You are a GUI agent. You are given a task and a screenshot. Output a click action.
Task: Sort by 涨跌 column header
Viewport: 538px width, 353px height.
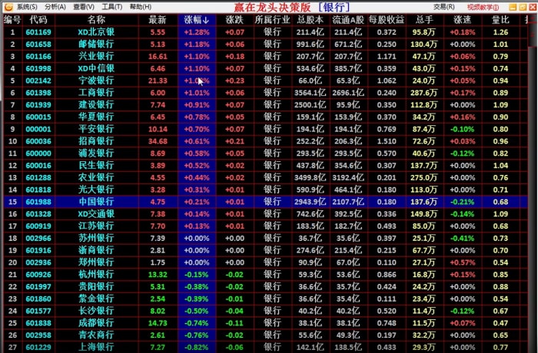(x=234, y=20)
